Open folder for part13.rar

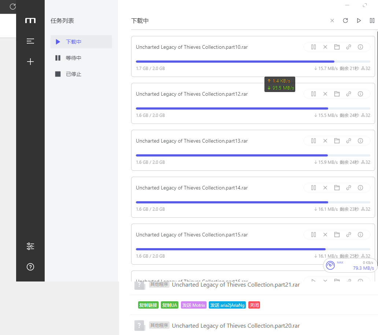(337, 141)
